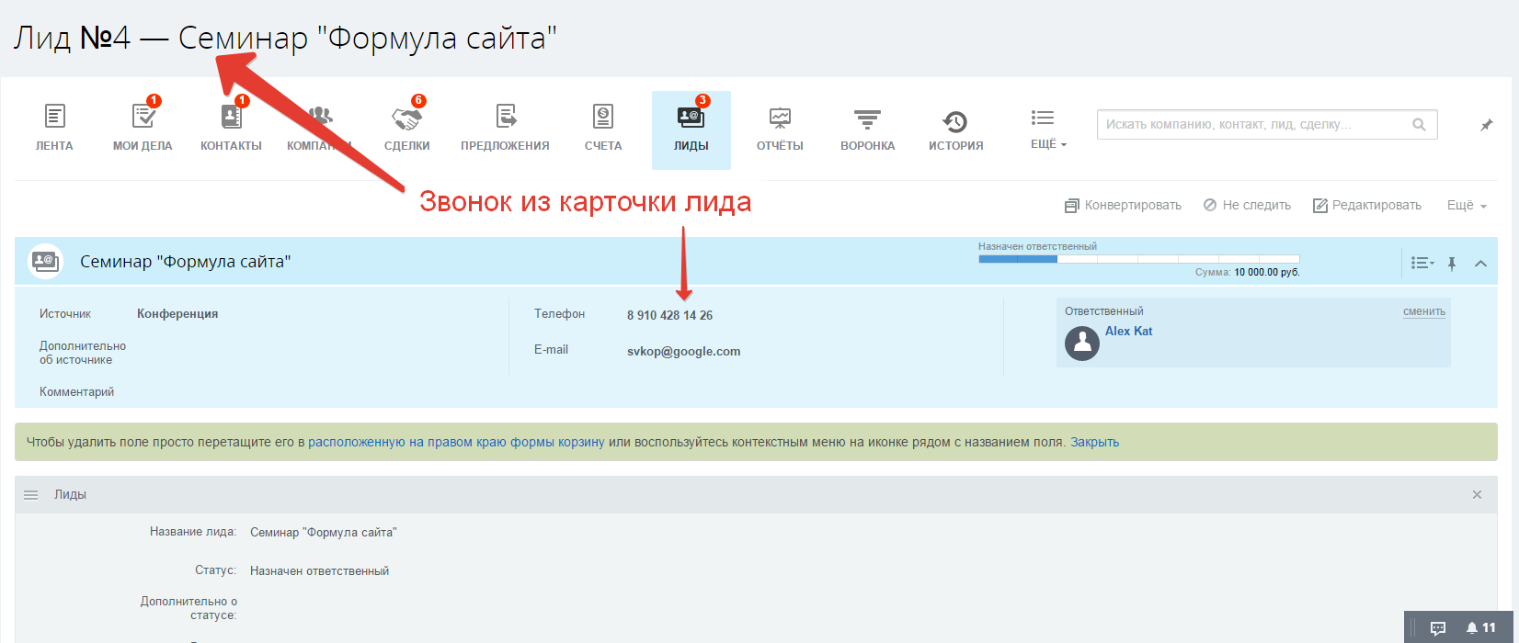Screen dimensions: 1519x643
Task: Collapse lead summary with chevron arrow
Action: 1480,264
